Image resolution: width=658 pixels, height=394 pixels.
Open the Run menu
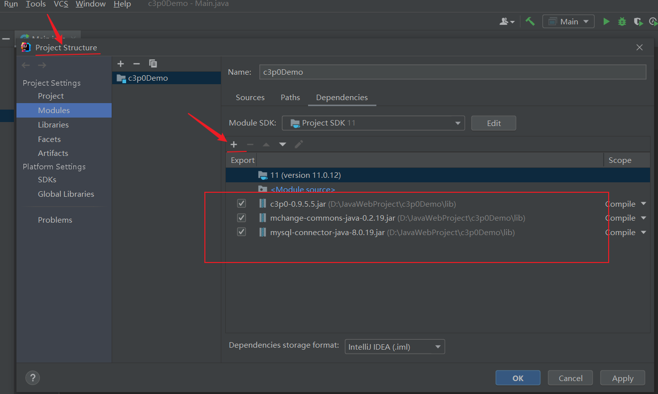tap(10, 4)
